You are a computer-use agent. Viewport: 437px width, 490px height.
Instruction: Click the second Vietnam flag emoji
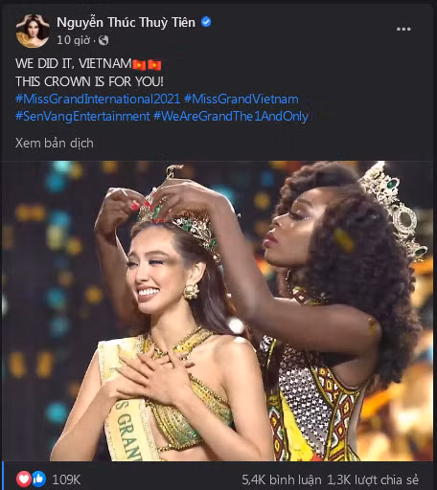click(x=154, y=64)
